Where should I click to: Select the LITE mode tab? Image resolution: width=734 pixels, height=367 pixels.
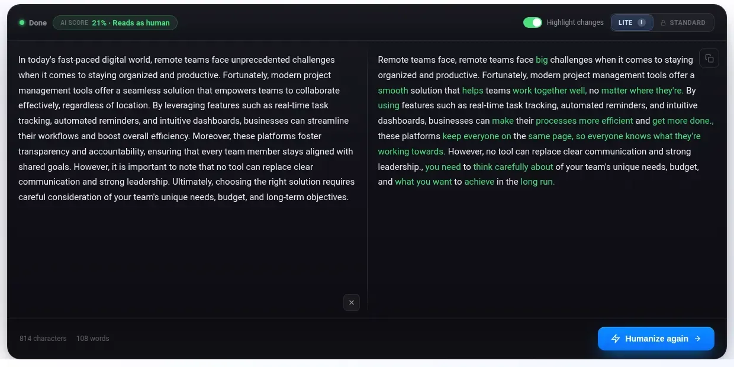tap(632, 22)
